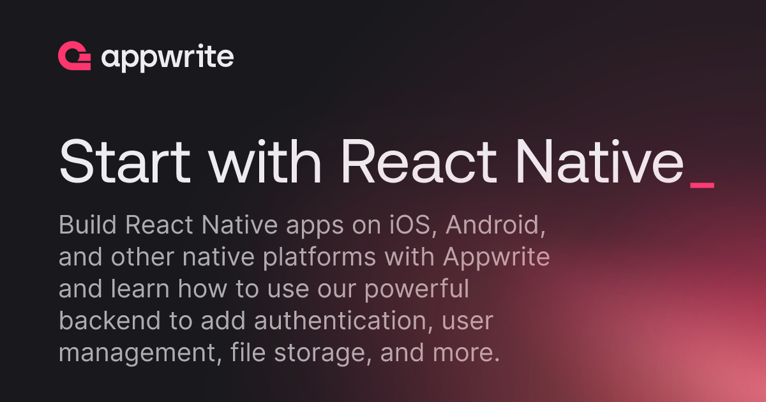Click the word "Android" in the description
Image resolution: width=766 pixels, height=402 pixels.
coord(494,225)
